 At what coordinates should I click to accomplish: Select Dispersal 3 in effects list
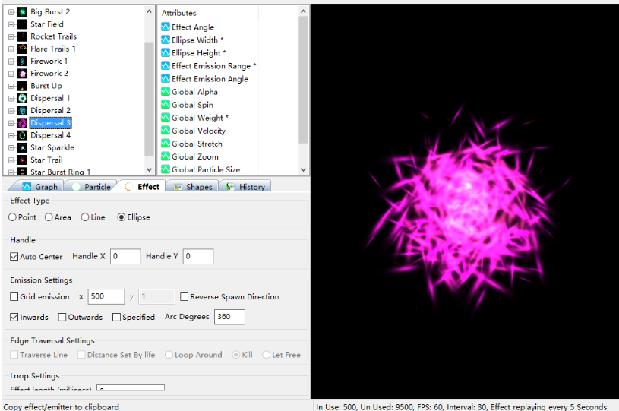coord(51,123)
